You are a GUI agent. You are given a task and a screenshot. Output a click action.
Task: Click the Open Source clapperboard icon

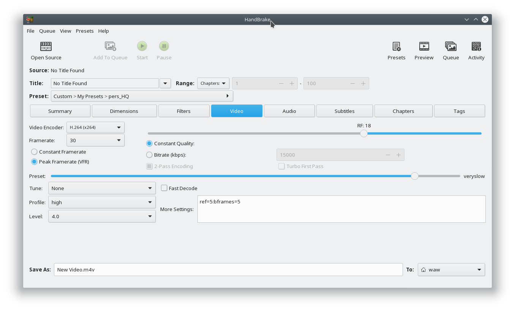coord(46,46)
